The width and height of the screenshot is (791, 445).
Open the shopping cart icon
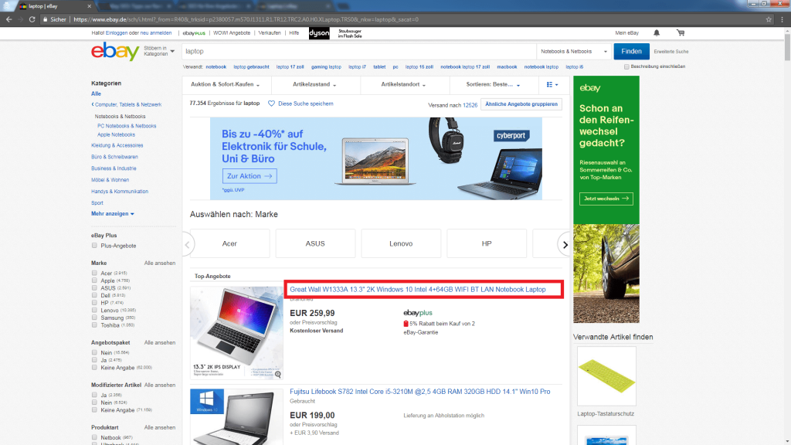680,33
